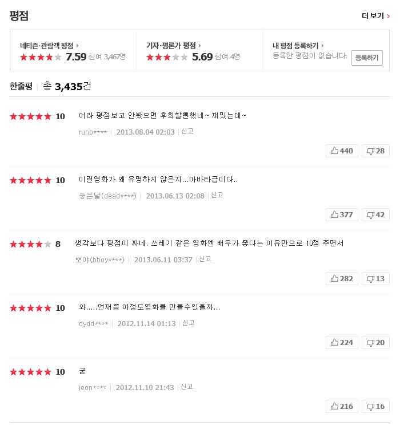The width and height of the screenshot is (400, 430).
Task: Downvote the jeon**** review showing 16
Action: point(375,407)
